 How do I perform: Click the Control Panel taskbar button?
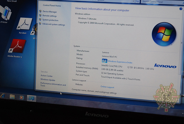[32, 98]
